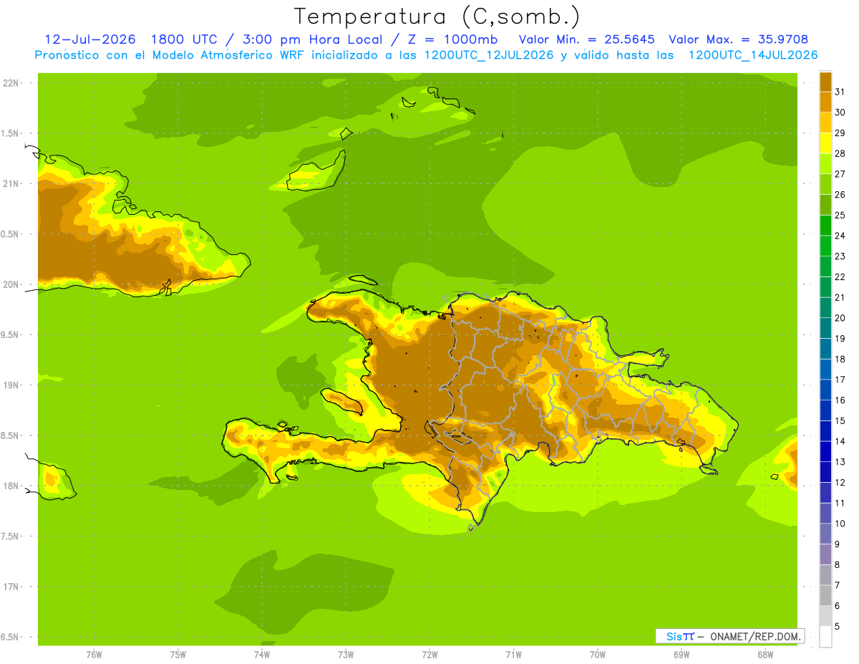This screenshot has width=859, height=664.
Task: Click the '72W' longitude label
Action: (429, 655)
